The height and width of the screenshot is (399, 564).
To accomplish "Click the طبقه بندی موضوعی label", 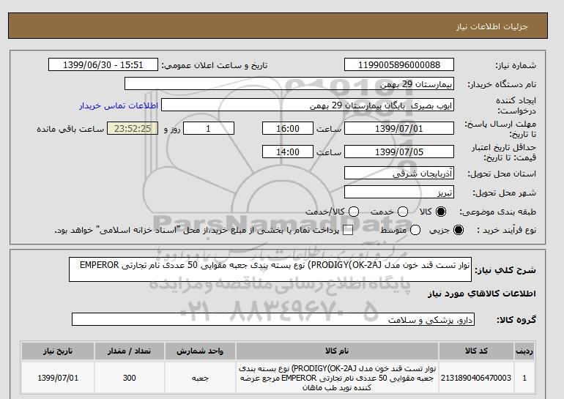I will [x=498, y=212].
